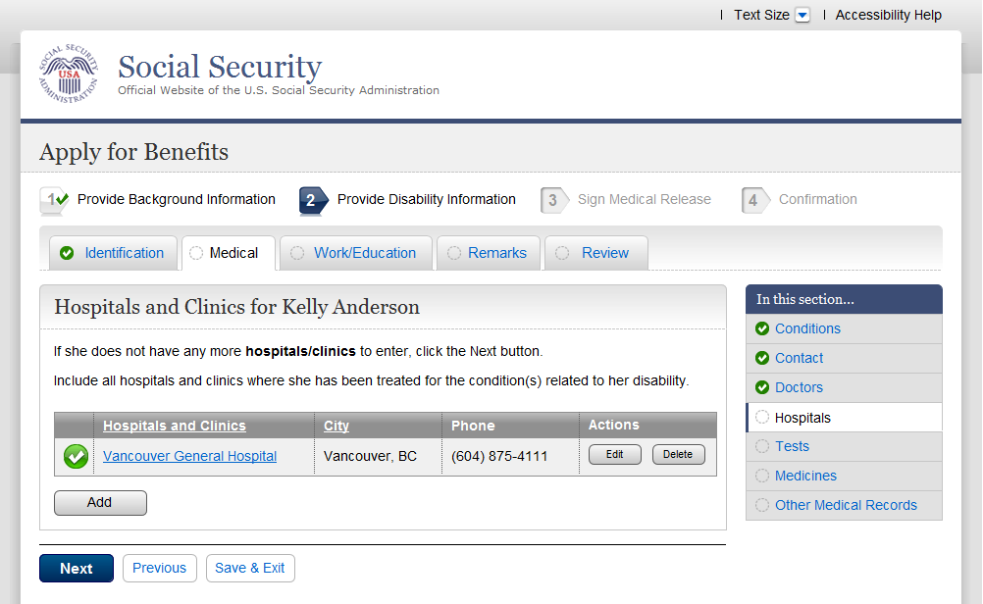983x604 pixels.
Task: Click the step 2 Provide Disability Information icon
Action: pyautogui.click(x=313, y=200)
